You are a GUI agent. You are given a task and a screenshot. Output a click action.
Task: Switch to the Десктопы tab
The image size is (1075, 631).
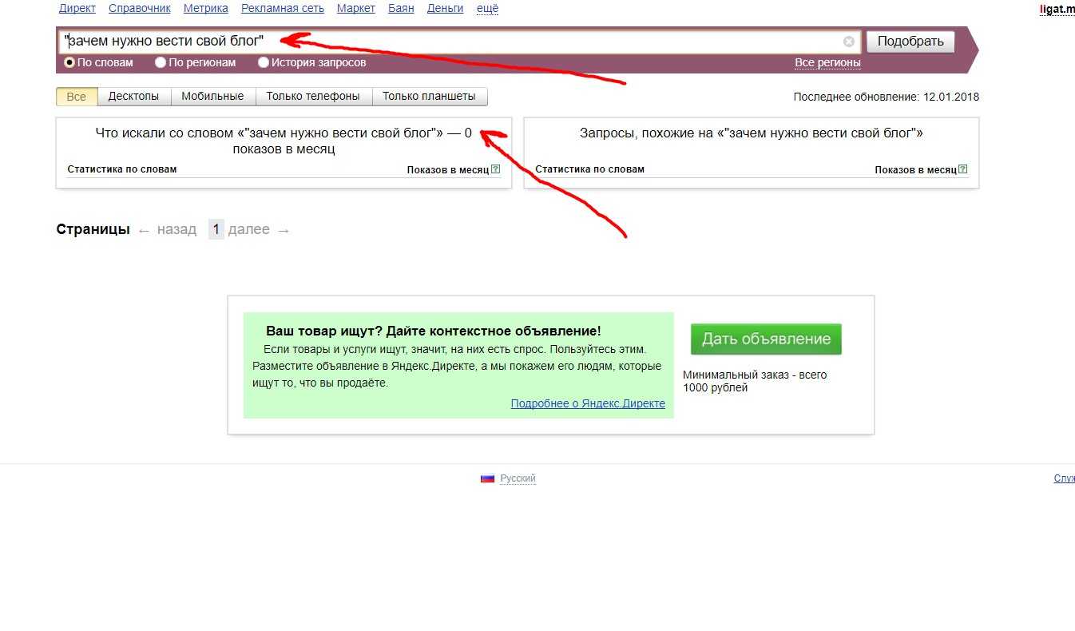[x=134, y=97]
